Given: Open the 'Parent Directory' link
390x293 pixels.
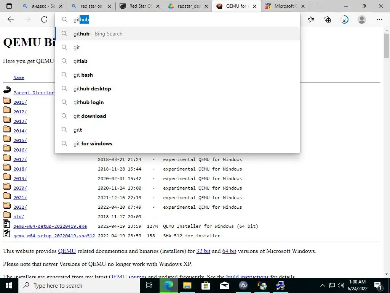Looking at the screenshot, I should tap(34, 93).
